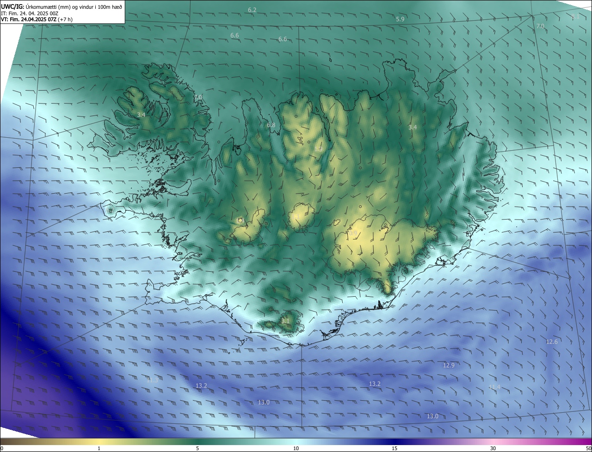This screenshot has height=452, width=592.
Task: Click tick label 0 on the color scale
Action: coord(2,448)
